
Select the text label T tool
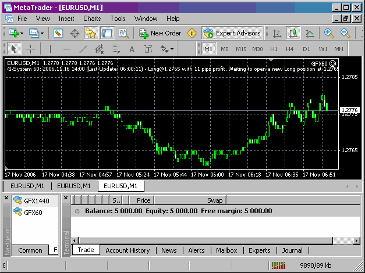pos(148,49)
